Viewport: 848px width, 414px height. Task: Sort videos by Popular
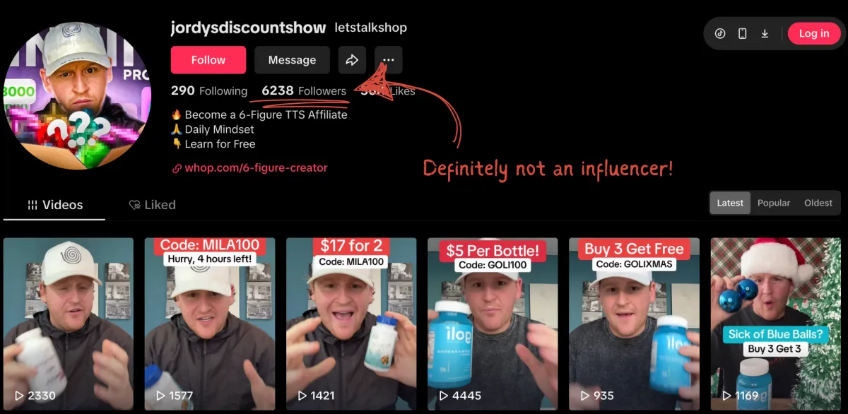click(774, 203)
